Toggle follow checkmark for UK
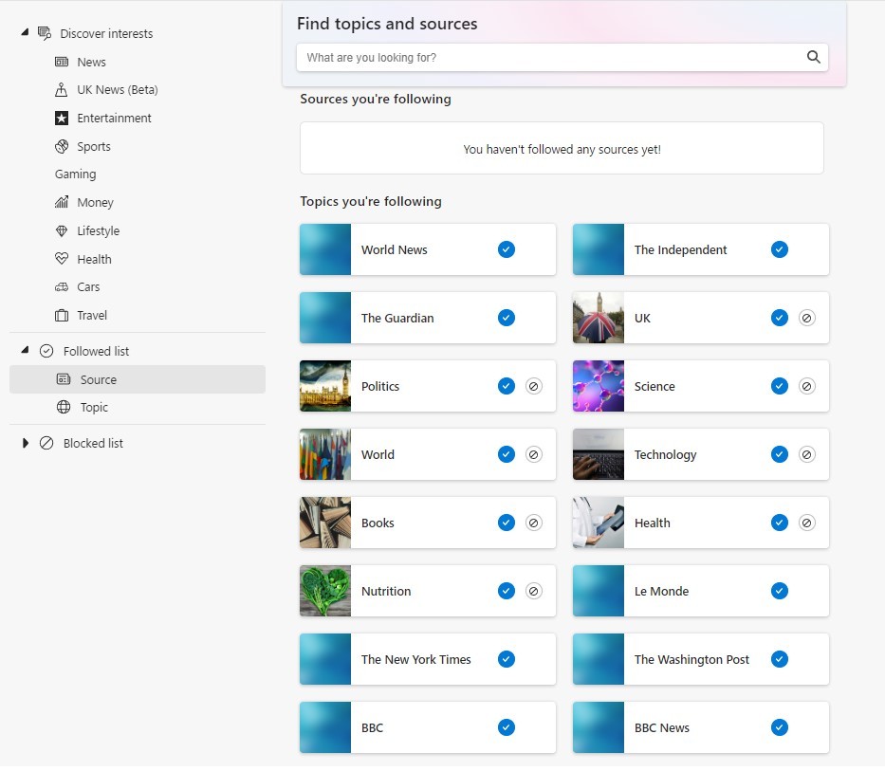885x771 pixels. click(780, 318)
